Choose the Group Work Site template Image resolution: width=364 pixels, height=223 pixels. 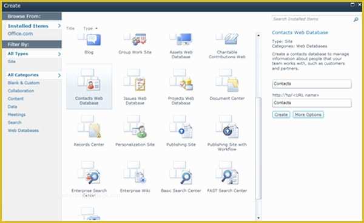135,43
